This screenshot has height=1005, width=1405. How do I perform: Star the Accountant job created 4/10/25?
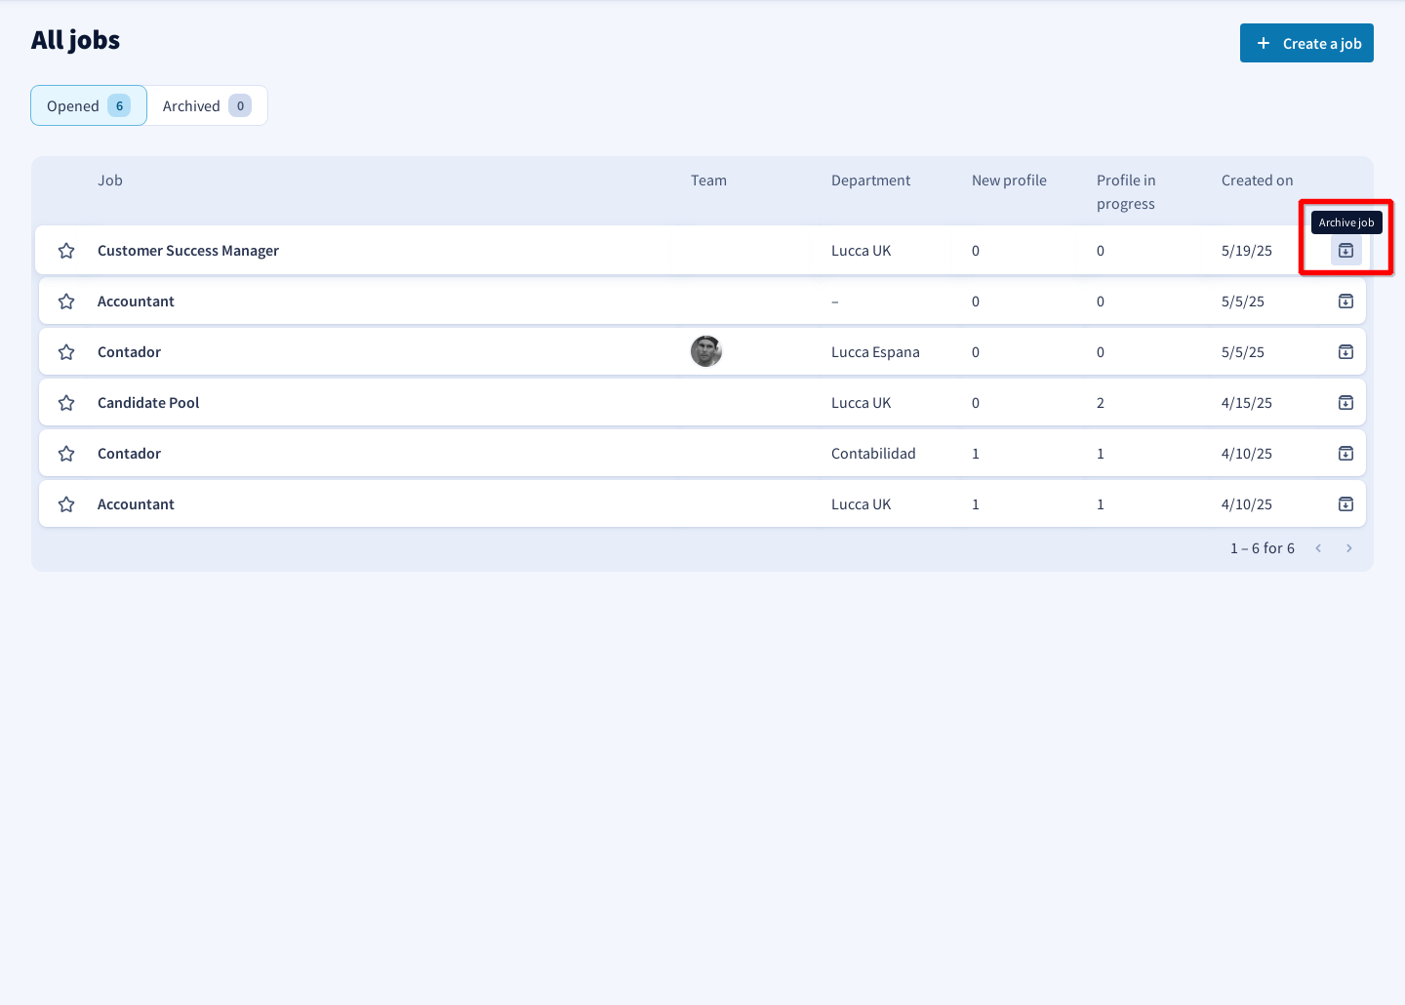66,504
